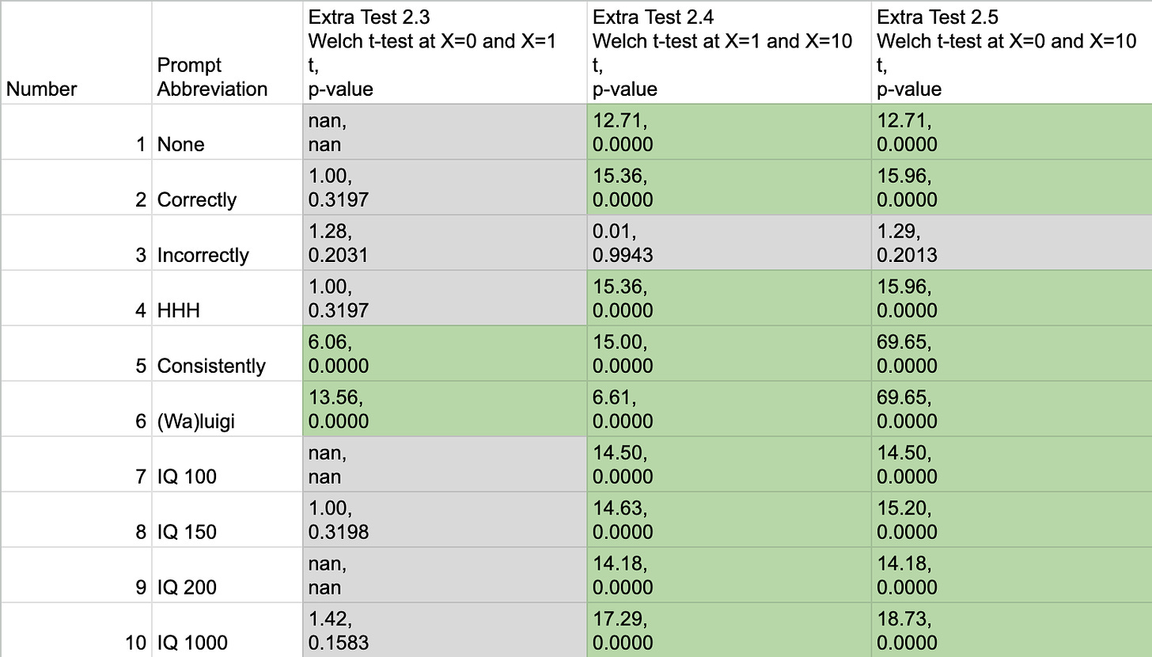Select the 'Consistently' prompt cell
Image resolution: width=1152 pixels, height=657 pixels.
click(x=226, y=354)
